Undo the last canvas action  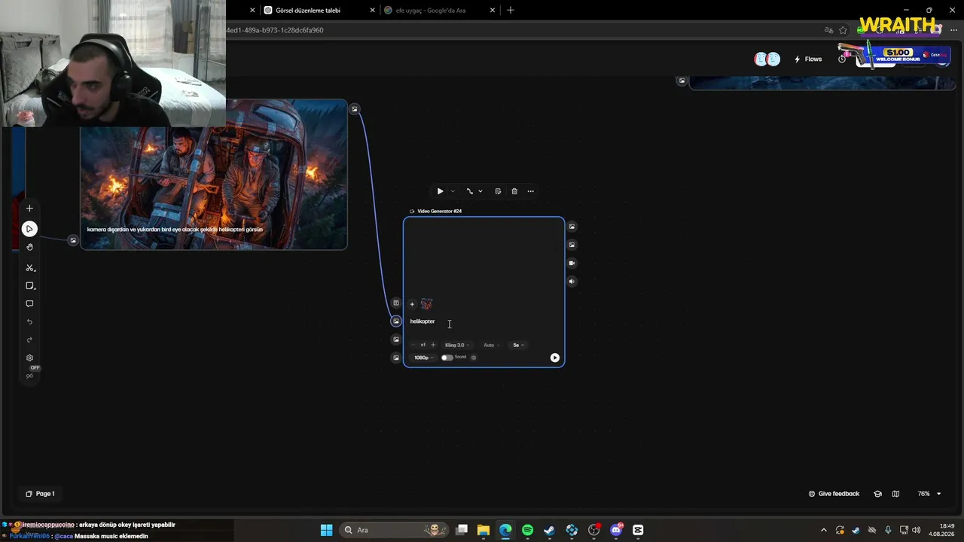click(x=29, y=322)
